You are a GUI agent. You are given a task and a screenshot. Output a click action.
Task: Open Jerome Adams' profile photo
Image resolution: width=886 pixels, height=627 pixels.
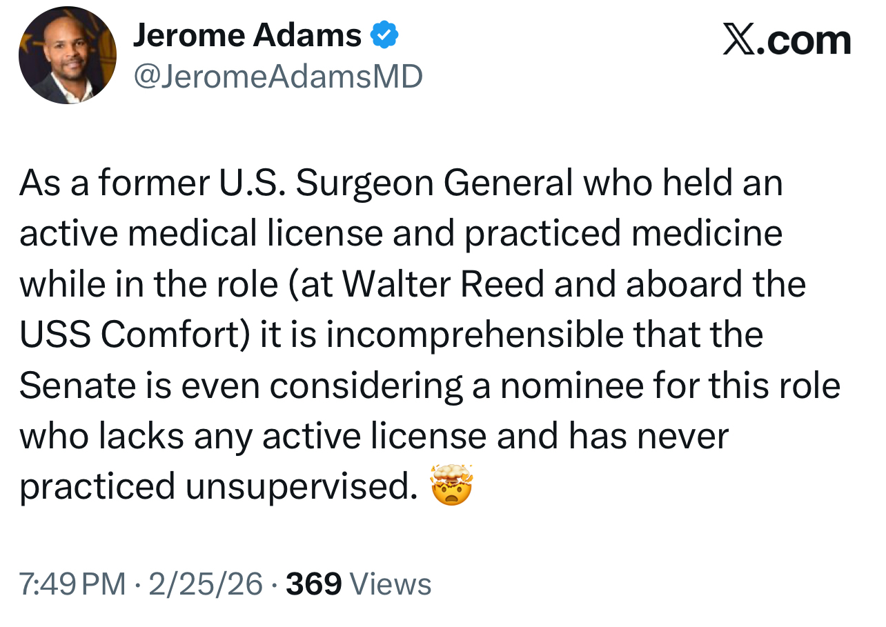point(68,57)
